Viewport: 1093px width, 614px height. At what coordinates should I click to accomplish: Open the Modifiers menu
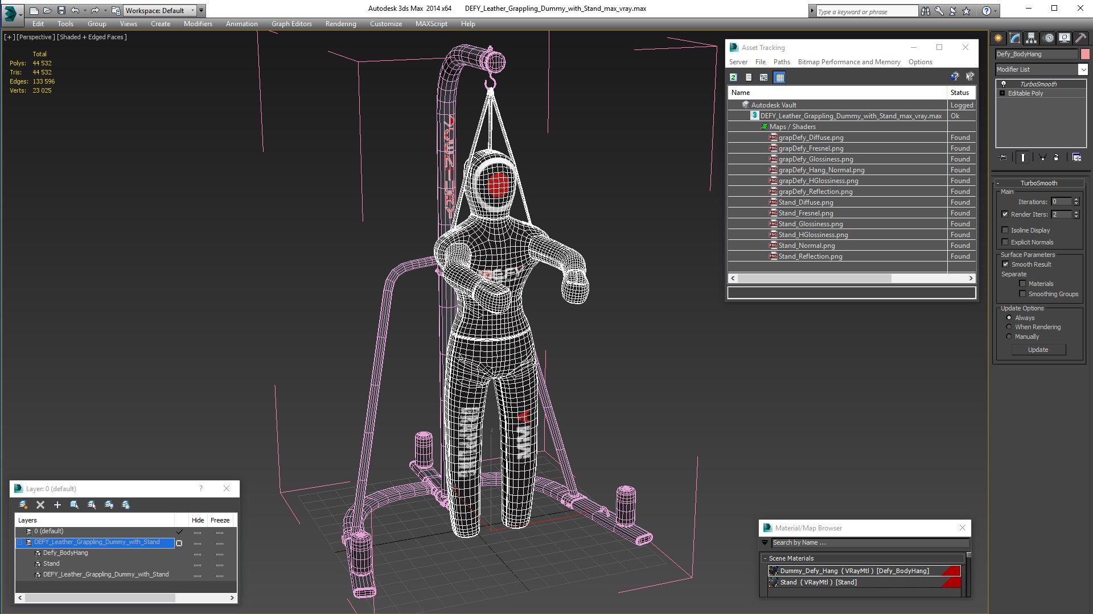pyautogui.click(x=198, y=24)
